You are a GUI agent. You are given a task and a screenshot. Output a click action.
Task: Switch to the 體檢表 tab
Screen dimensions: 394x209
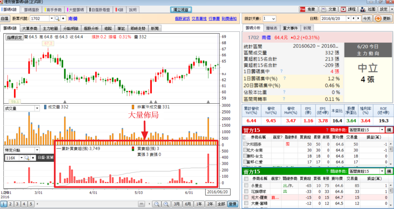click(x=271, y=28)
